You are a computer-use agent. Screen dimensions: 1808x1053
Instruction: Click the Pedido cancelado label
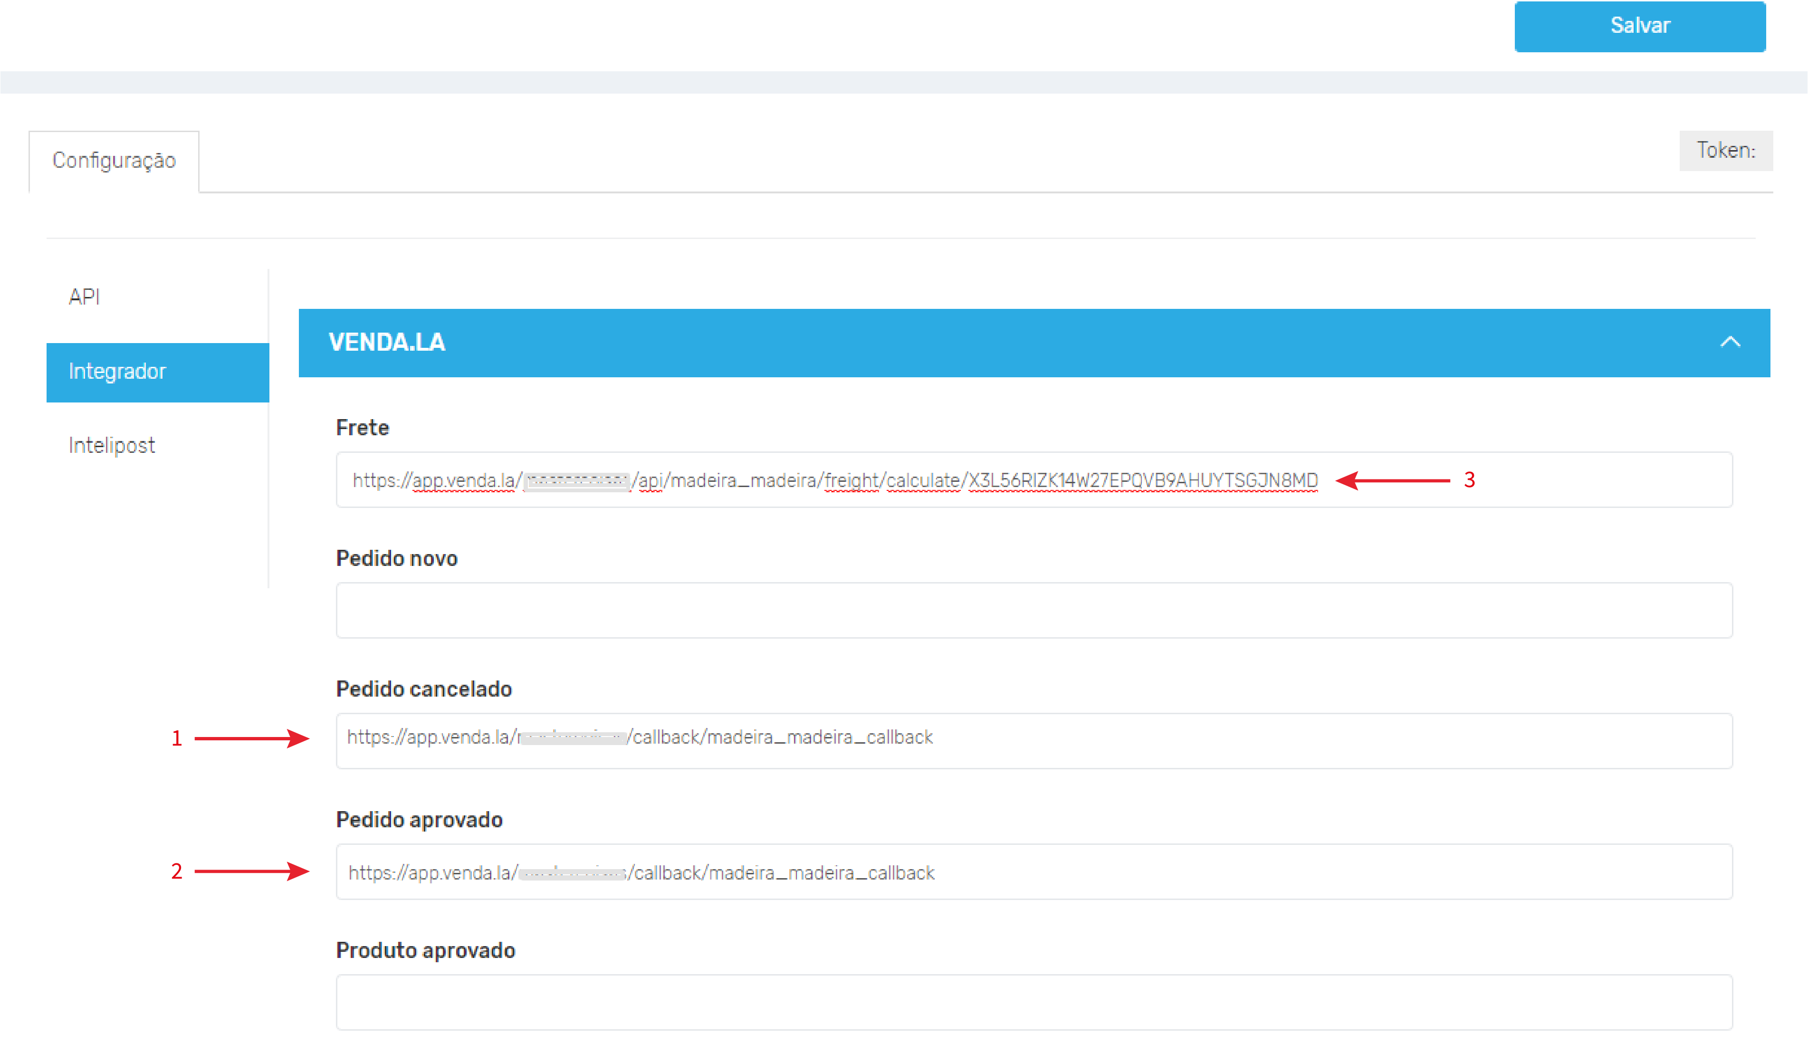[x=423, y=689]
